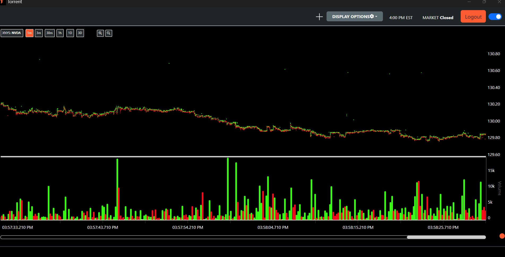Click the 03:57:54.210 PM time label
505x257 pixels.
(x=188, y=227)
